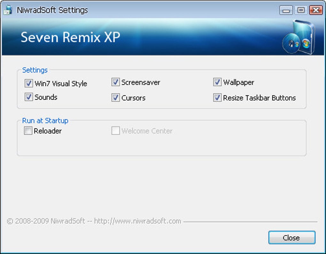Uncheck the Wallpaper checkbox
Viewport: 326px width, 254px height.
pos(217,82)
